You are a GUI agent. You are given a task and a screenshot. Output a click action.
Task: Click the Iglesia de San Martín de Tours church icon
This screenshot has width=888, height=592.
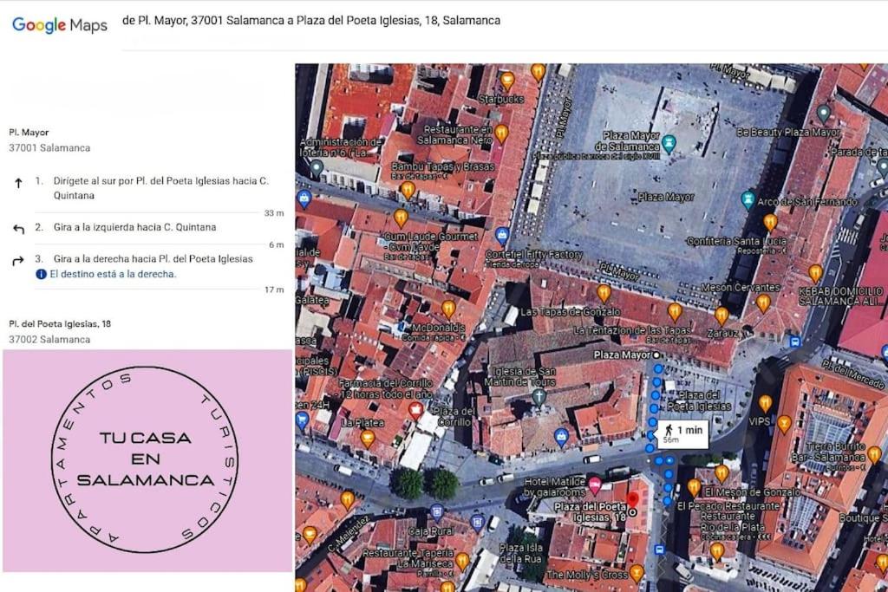pyautogui.click(x=539, y=397)
